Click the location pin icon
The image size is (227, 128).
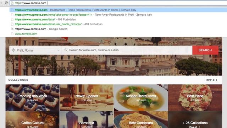13,50
